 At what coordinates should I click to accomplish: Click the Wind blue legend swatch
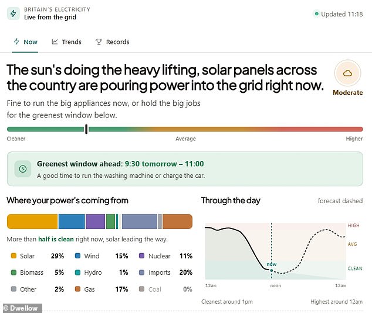pos(77,256)
